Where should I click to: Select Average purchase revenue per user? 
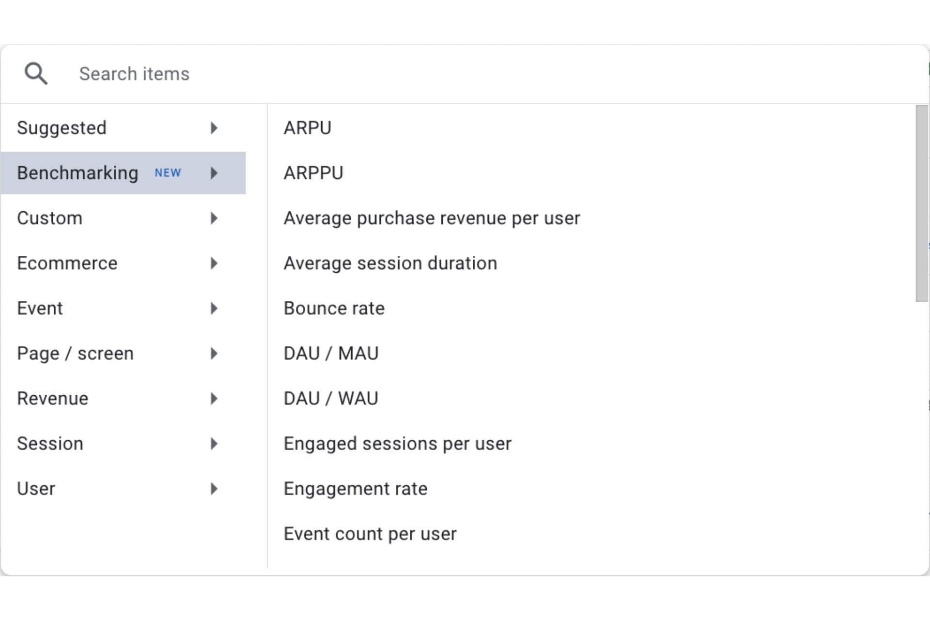432,218
